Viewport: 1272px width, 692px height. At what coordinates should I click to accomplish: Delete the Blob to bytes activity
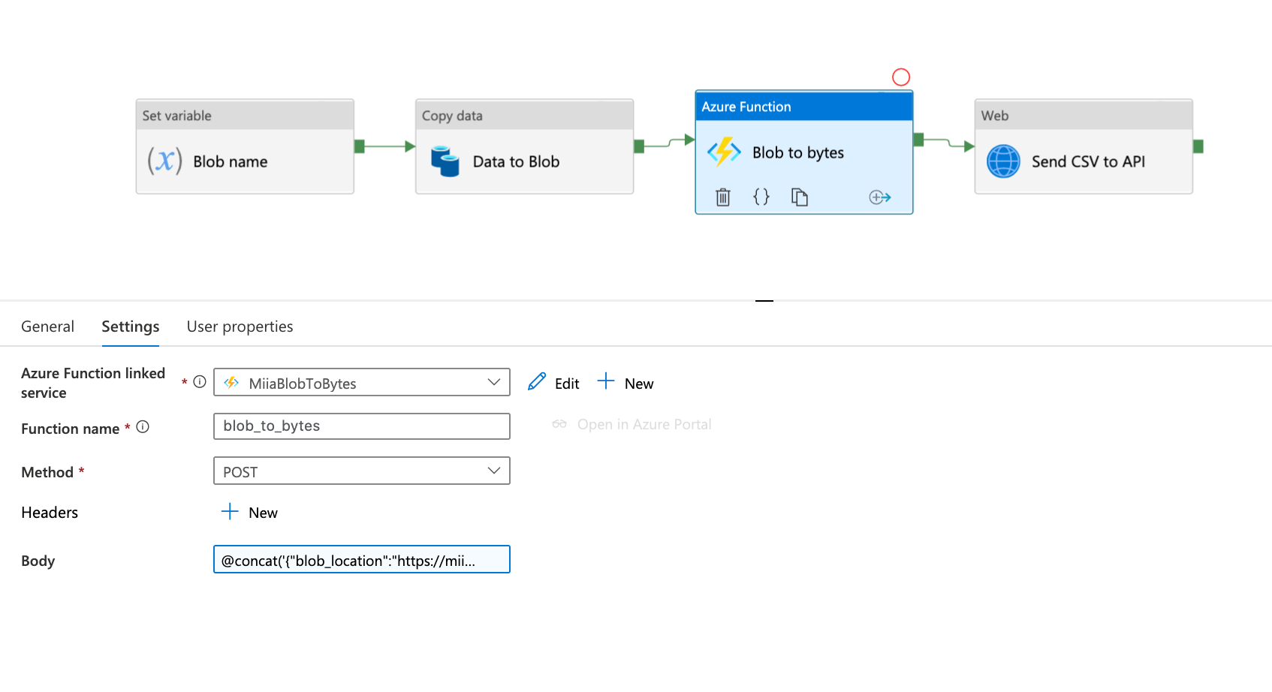[x=722, y=197]
